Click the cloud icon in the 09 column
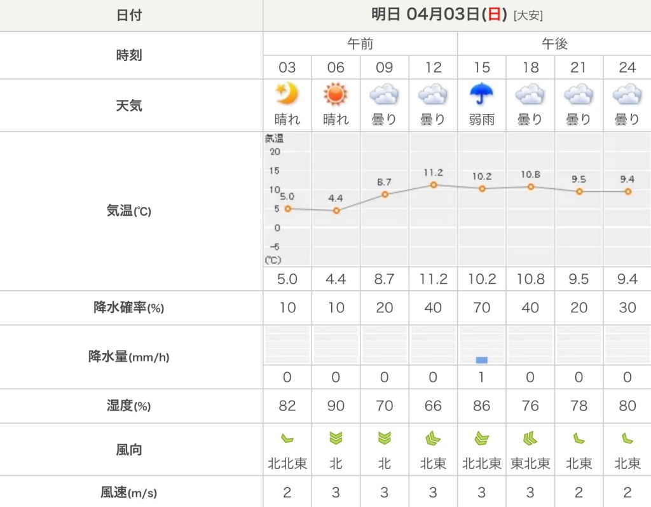Image resolution: width=651 pixels, height=507 pixels. click(384, 95)
